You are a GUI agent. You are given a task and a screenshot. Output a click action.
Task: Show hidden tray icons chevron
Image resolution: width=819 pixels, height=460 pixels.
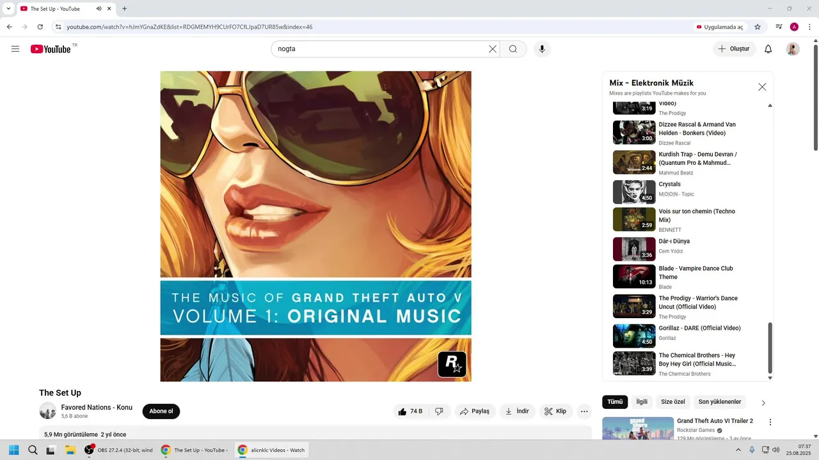click(x=738, y=450)
